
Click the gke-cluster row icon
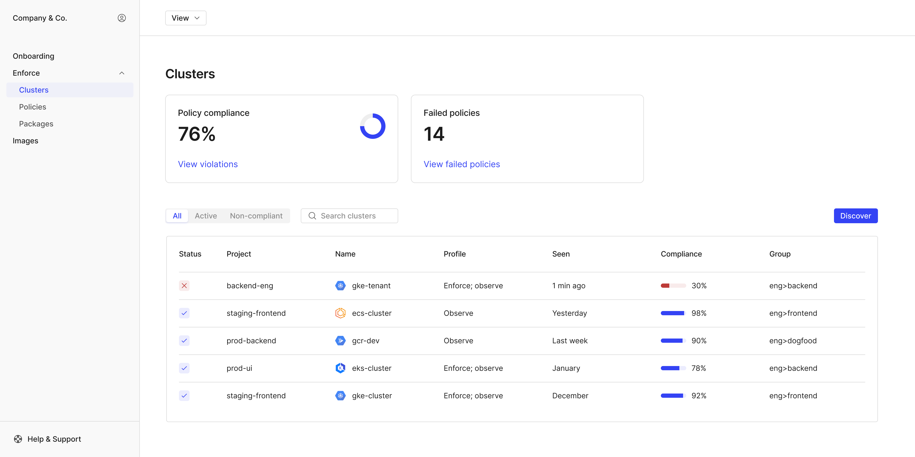coord(340,396)
